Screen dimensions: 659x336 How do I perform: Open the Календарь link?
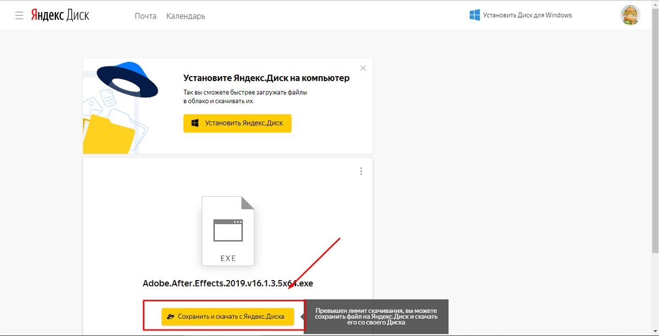(186, 16)
